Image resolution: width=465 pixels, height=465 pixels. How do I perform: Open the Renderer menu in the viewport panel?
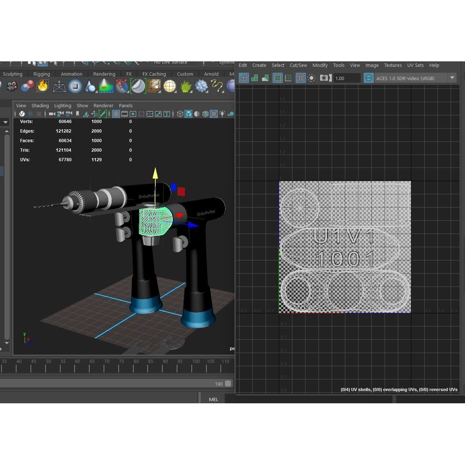pos(103,105)
